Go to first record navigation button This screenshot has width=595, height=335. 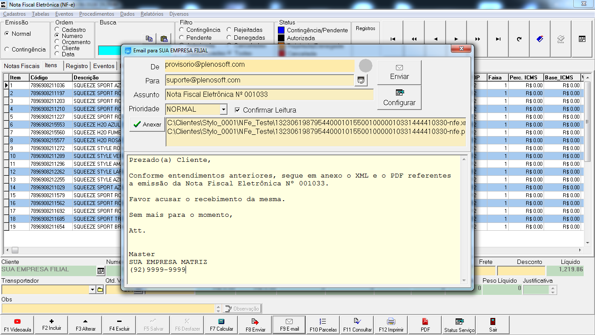click(x=393, y=39)
